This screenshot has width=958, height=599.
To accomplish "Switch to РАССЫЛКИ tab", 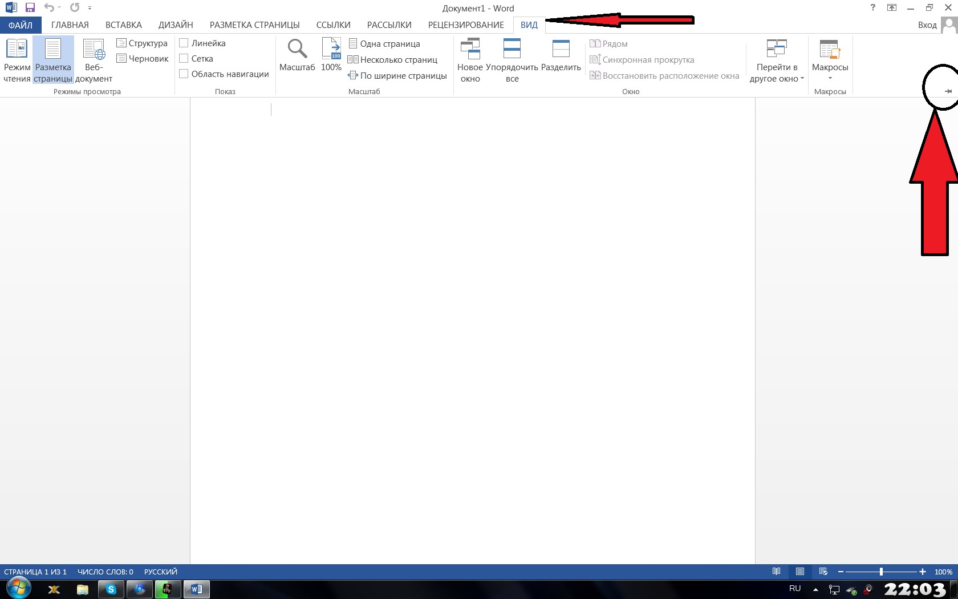I will [389, 25].
